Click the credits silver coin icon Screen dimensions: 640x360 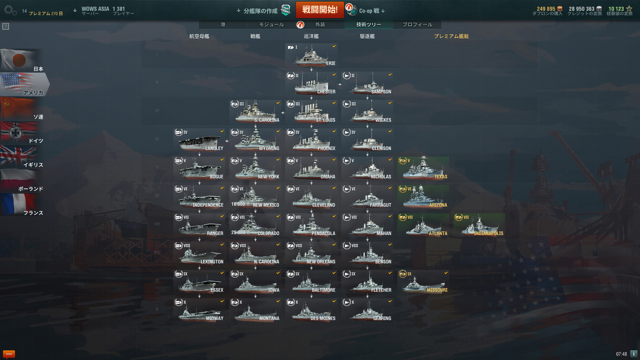[599, 9]
